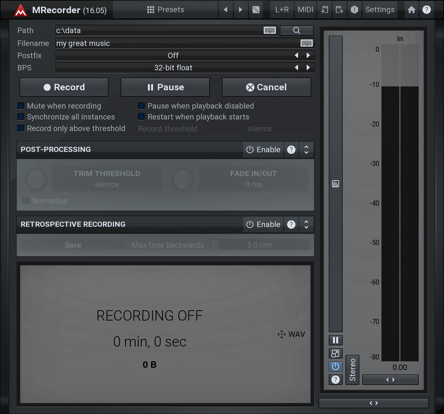Open Post-Processing help icon
444x414 pixels.
(291, 150)
